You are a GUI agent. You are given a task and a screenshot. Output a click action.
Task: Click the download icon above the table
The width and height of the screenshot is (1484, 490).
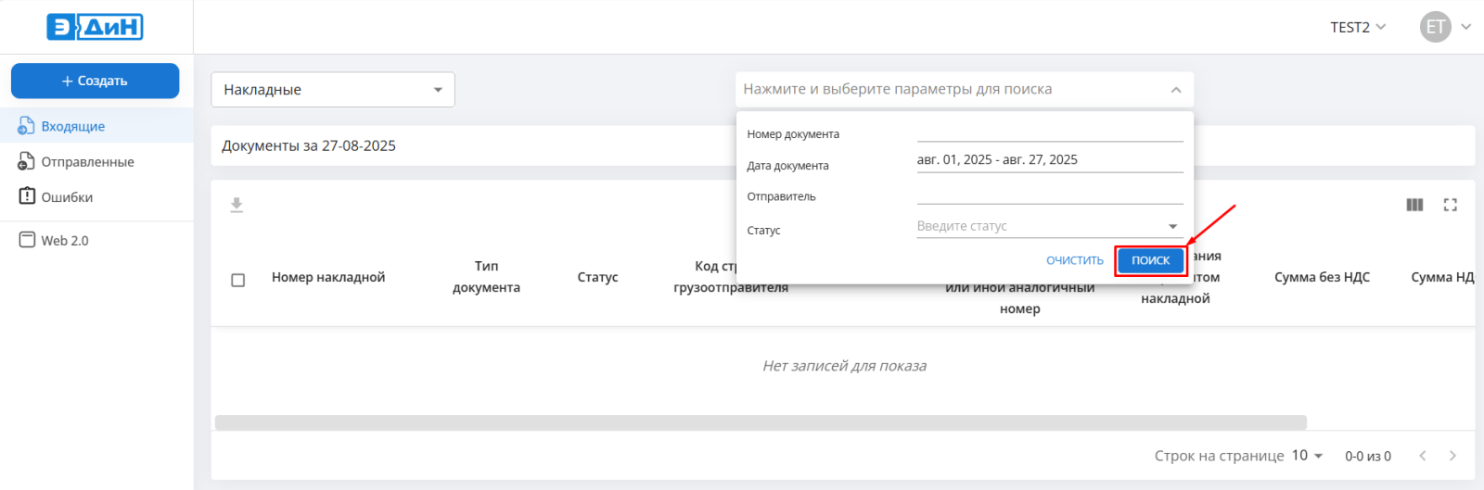237,205
